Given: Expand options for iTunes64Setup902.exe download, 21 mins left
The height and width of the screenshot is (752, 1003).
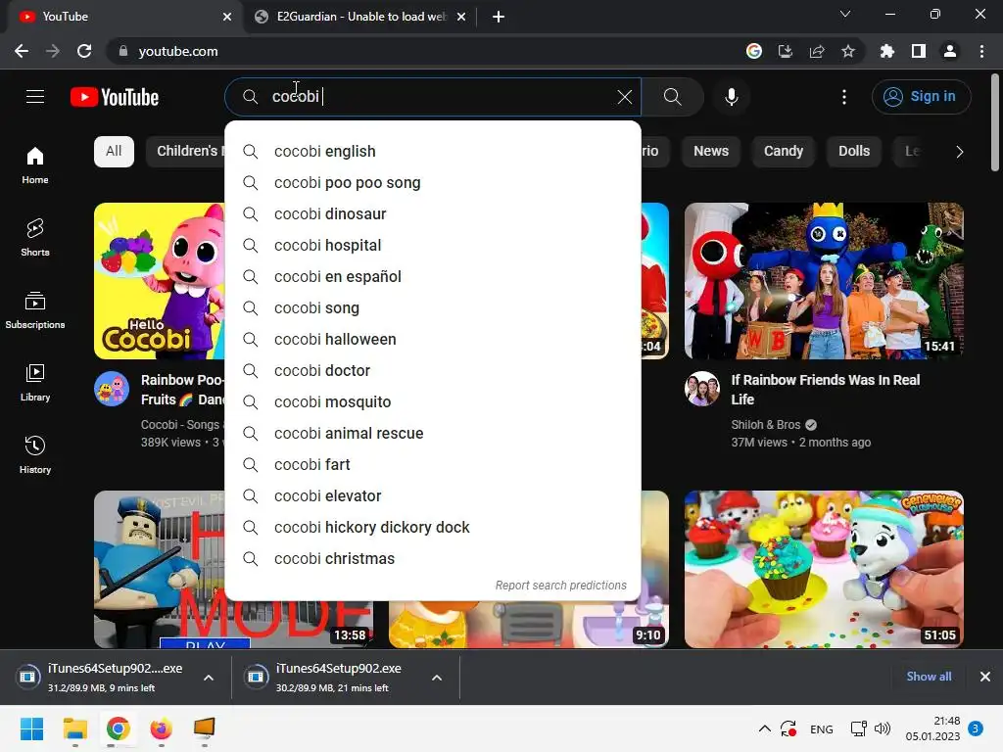Looking at the screenshot, I should tap(437, 678).
